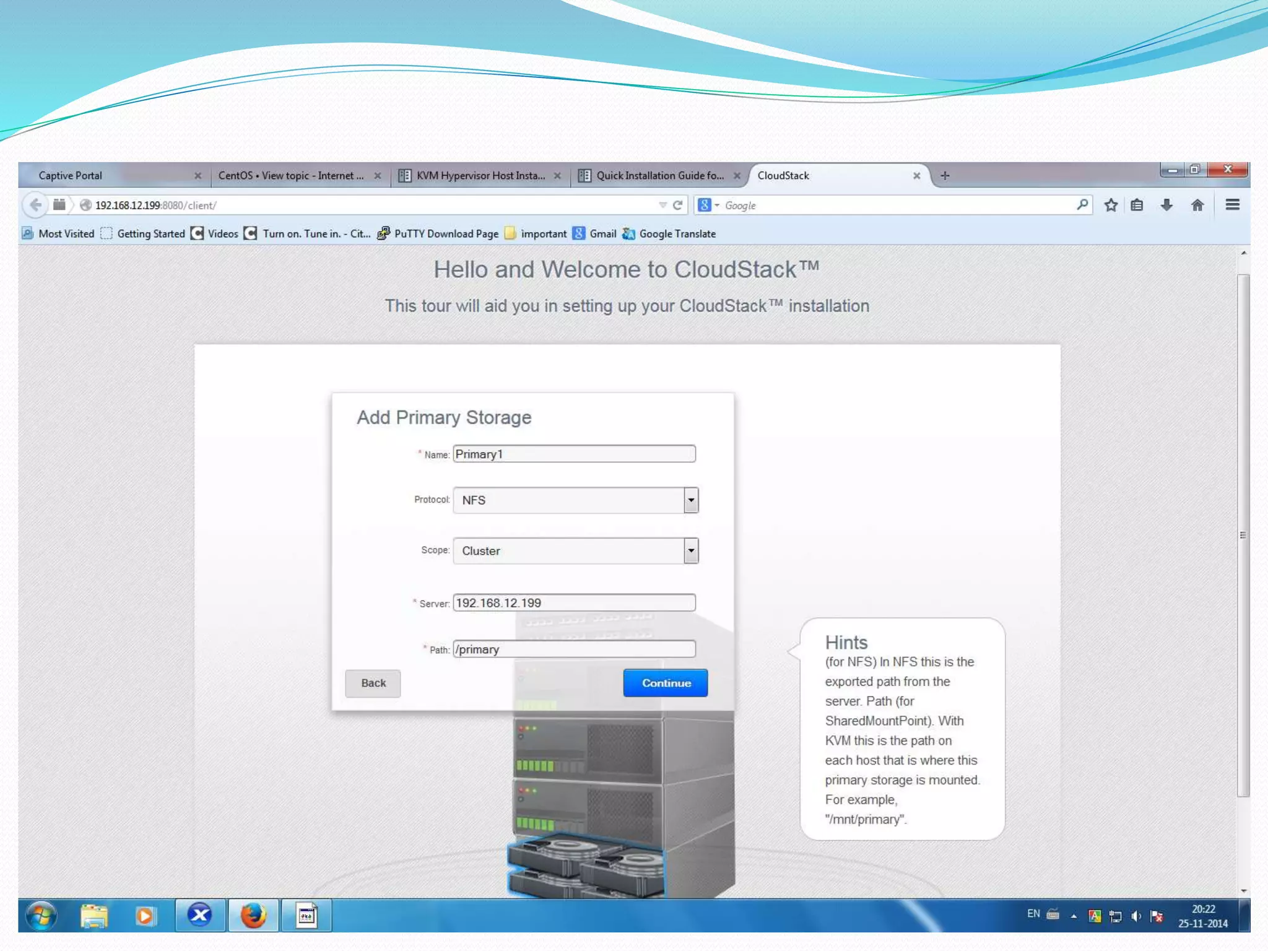Open a new browser tab
This screenshot has height=951, width=1268.
[945, 176]
